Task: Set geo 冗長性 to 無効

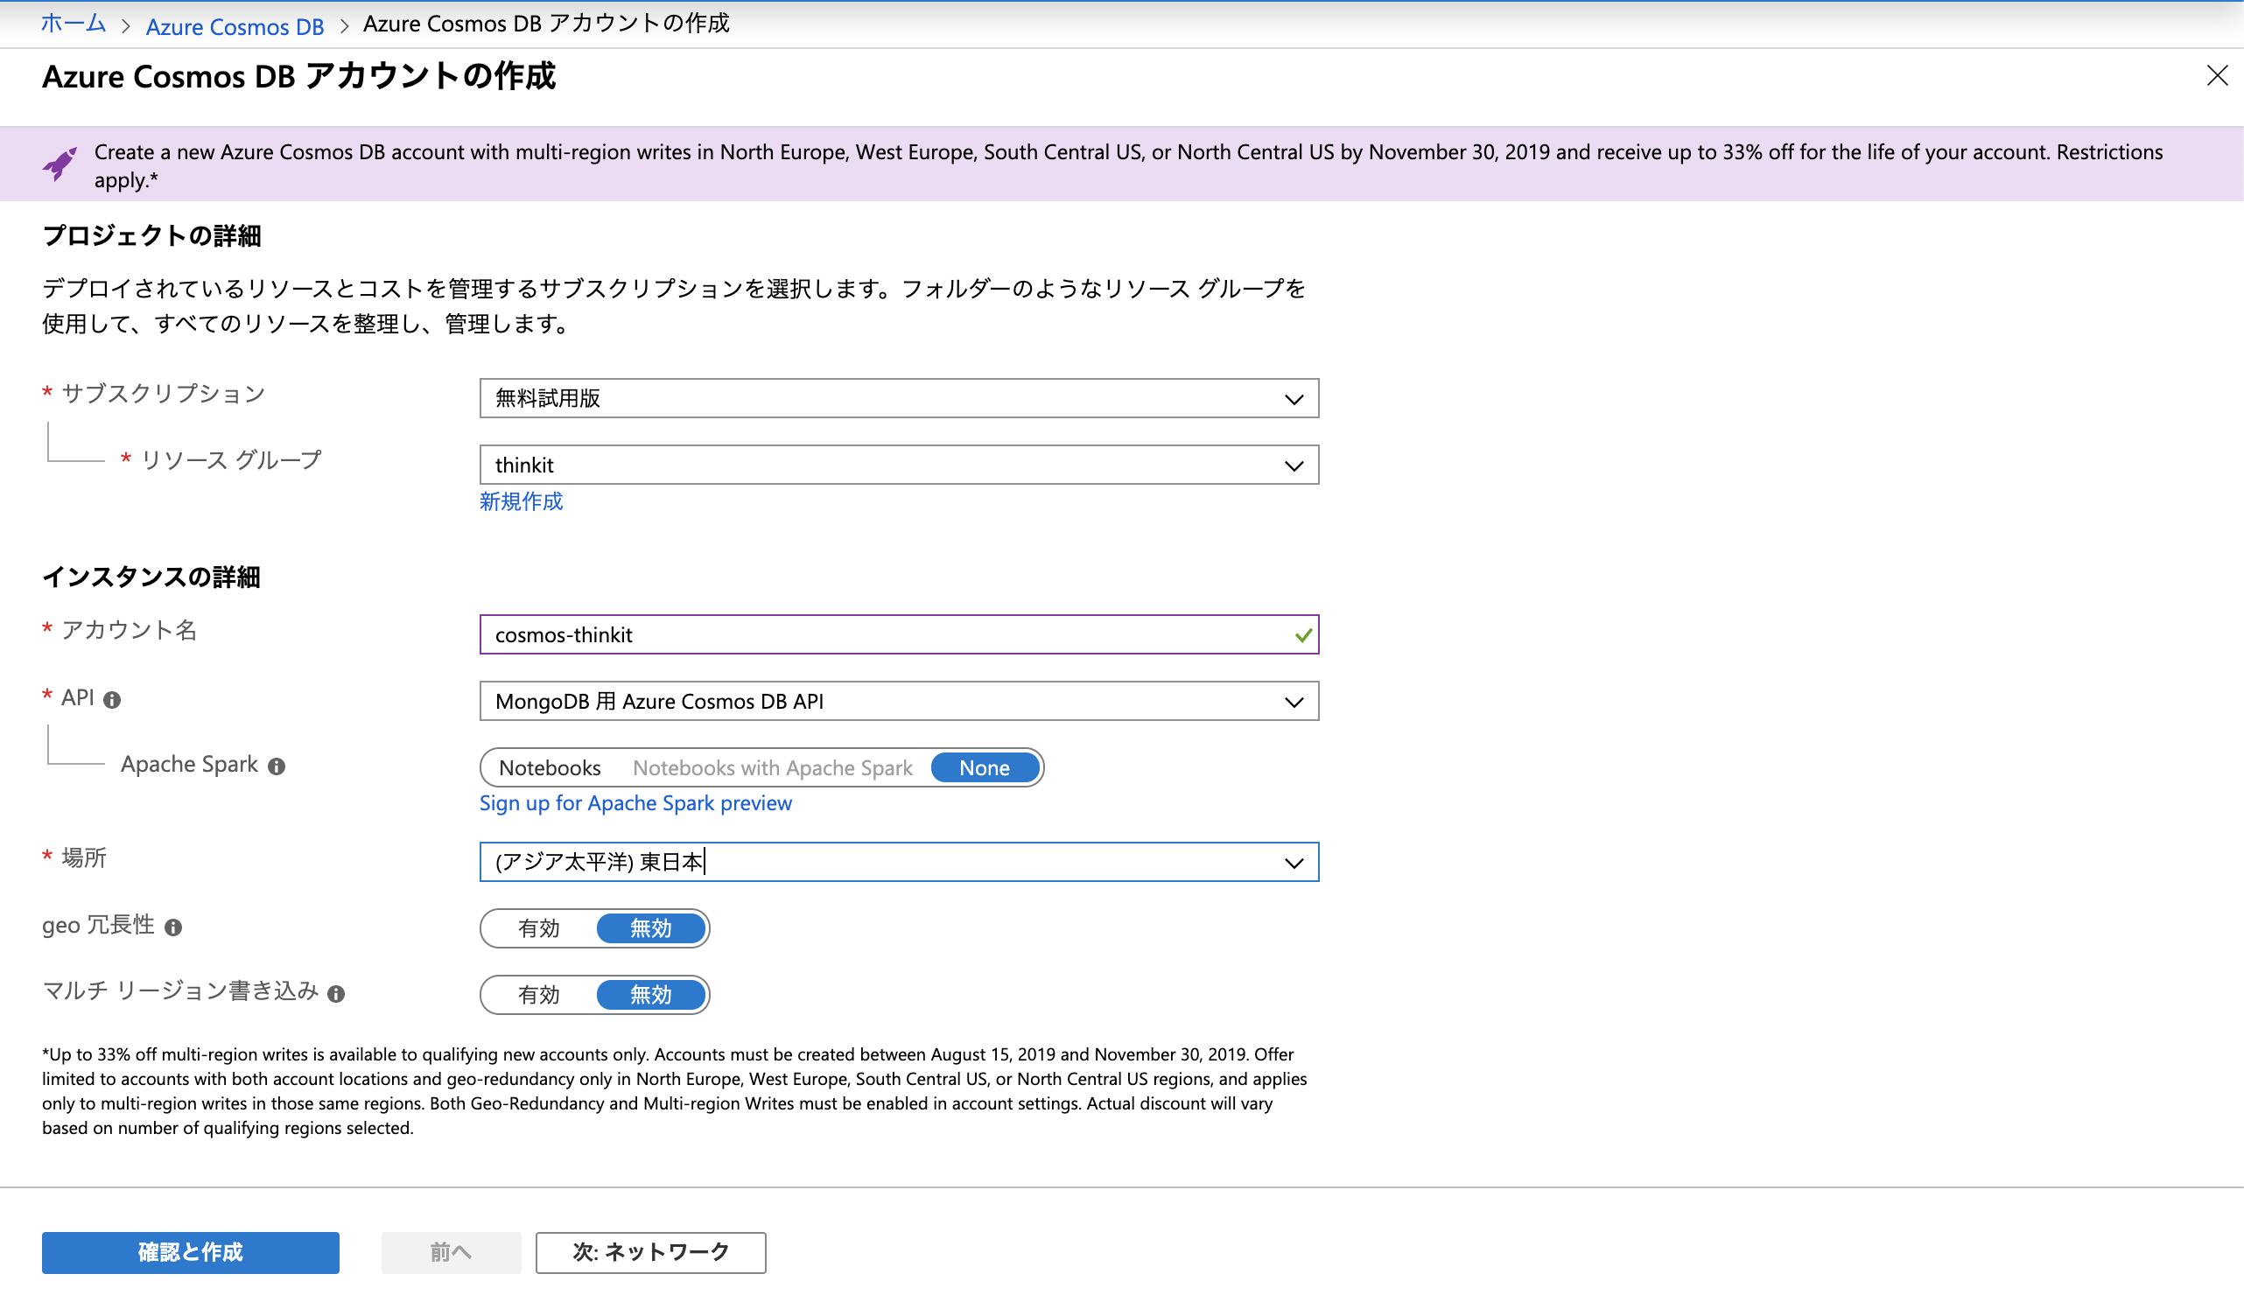Action: click(650, 928)
